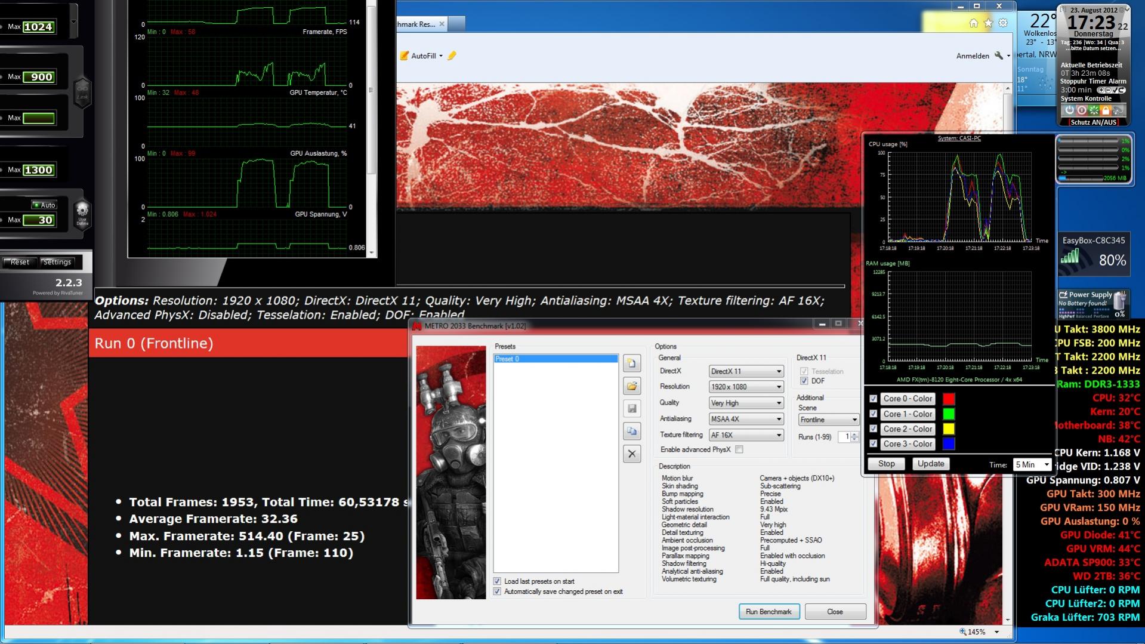Click Core 0 - Color button
Image resolution: width=1145 pixels, height=644 pixels.
(908, 399)
